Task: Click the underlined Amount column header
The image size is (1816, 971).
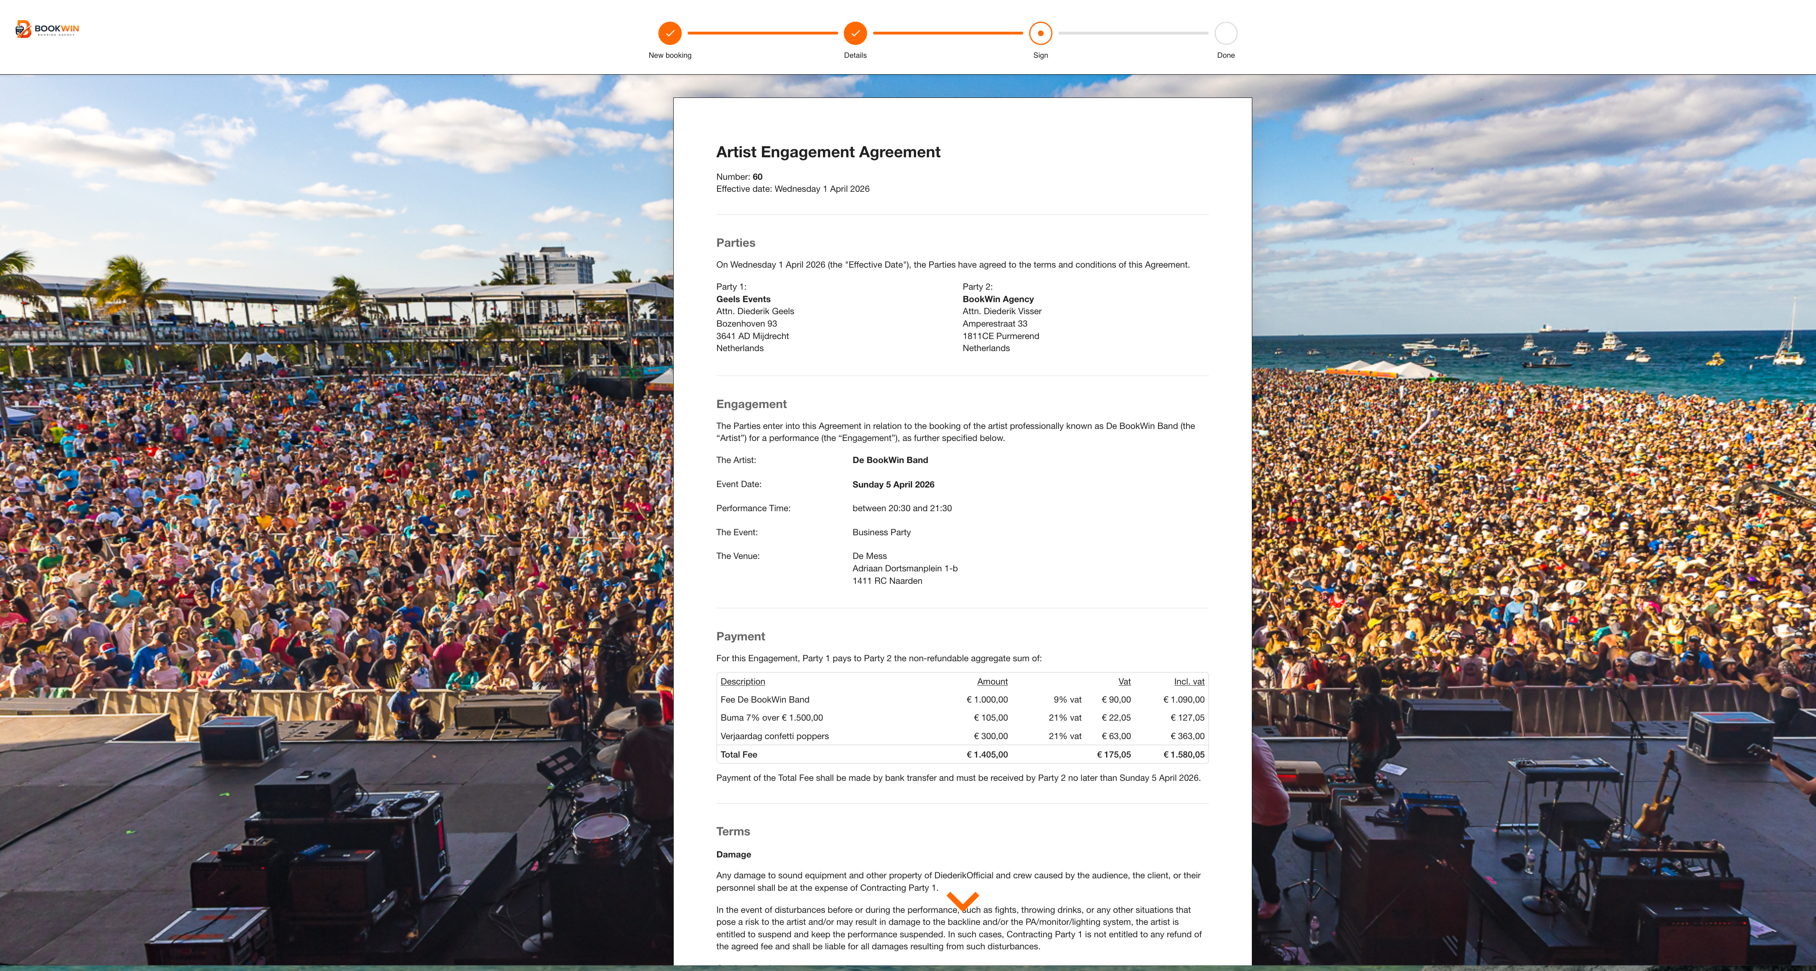Action: pyautogui.click(x=992, y=681)
